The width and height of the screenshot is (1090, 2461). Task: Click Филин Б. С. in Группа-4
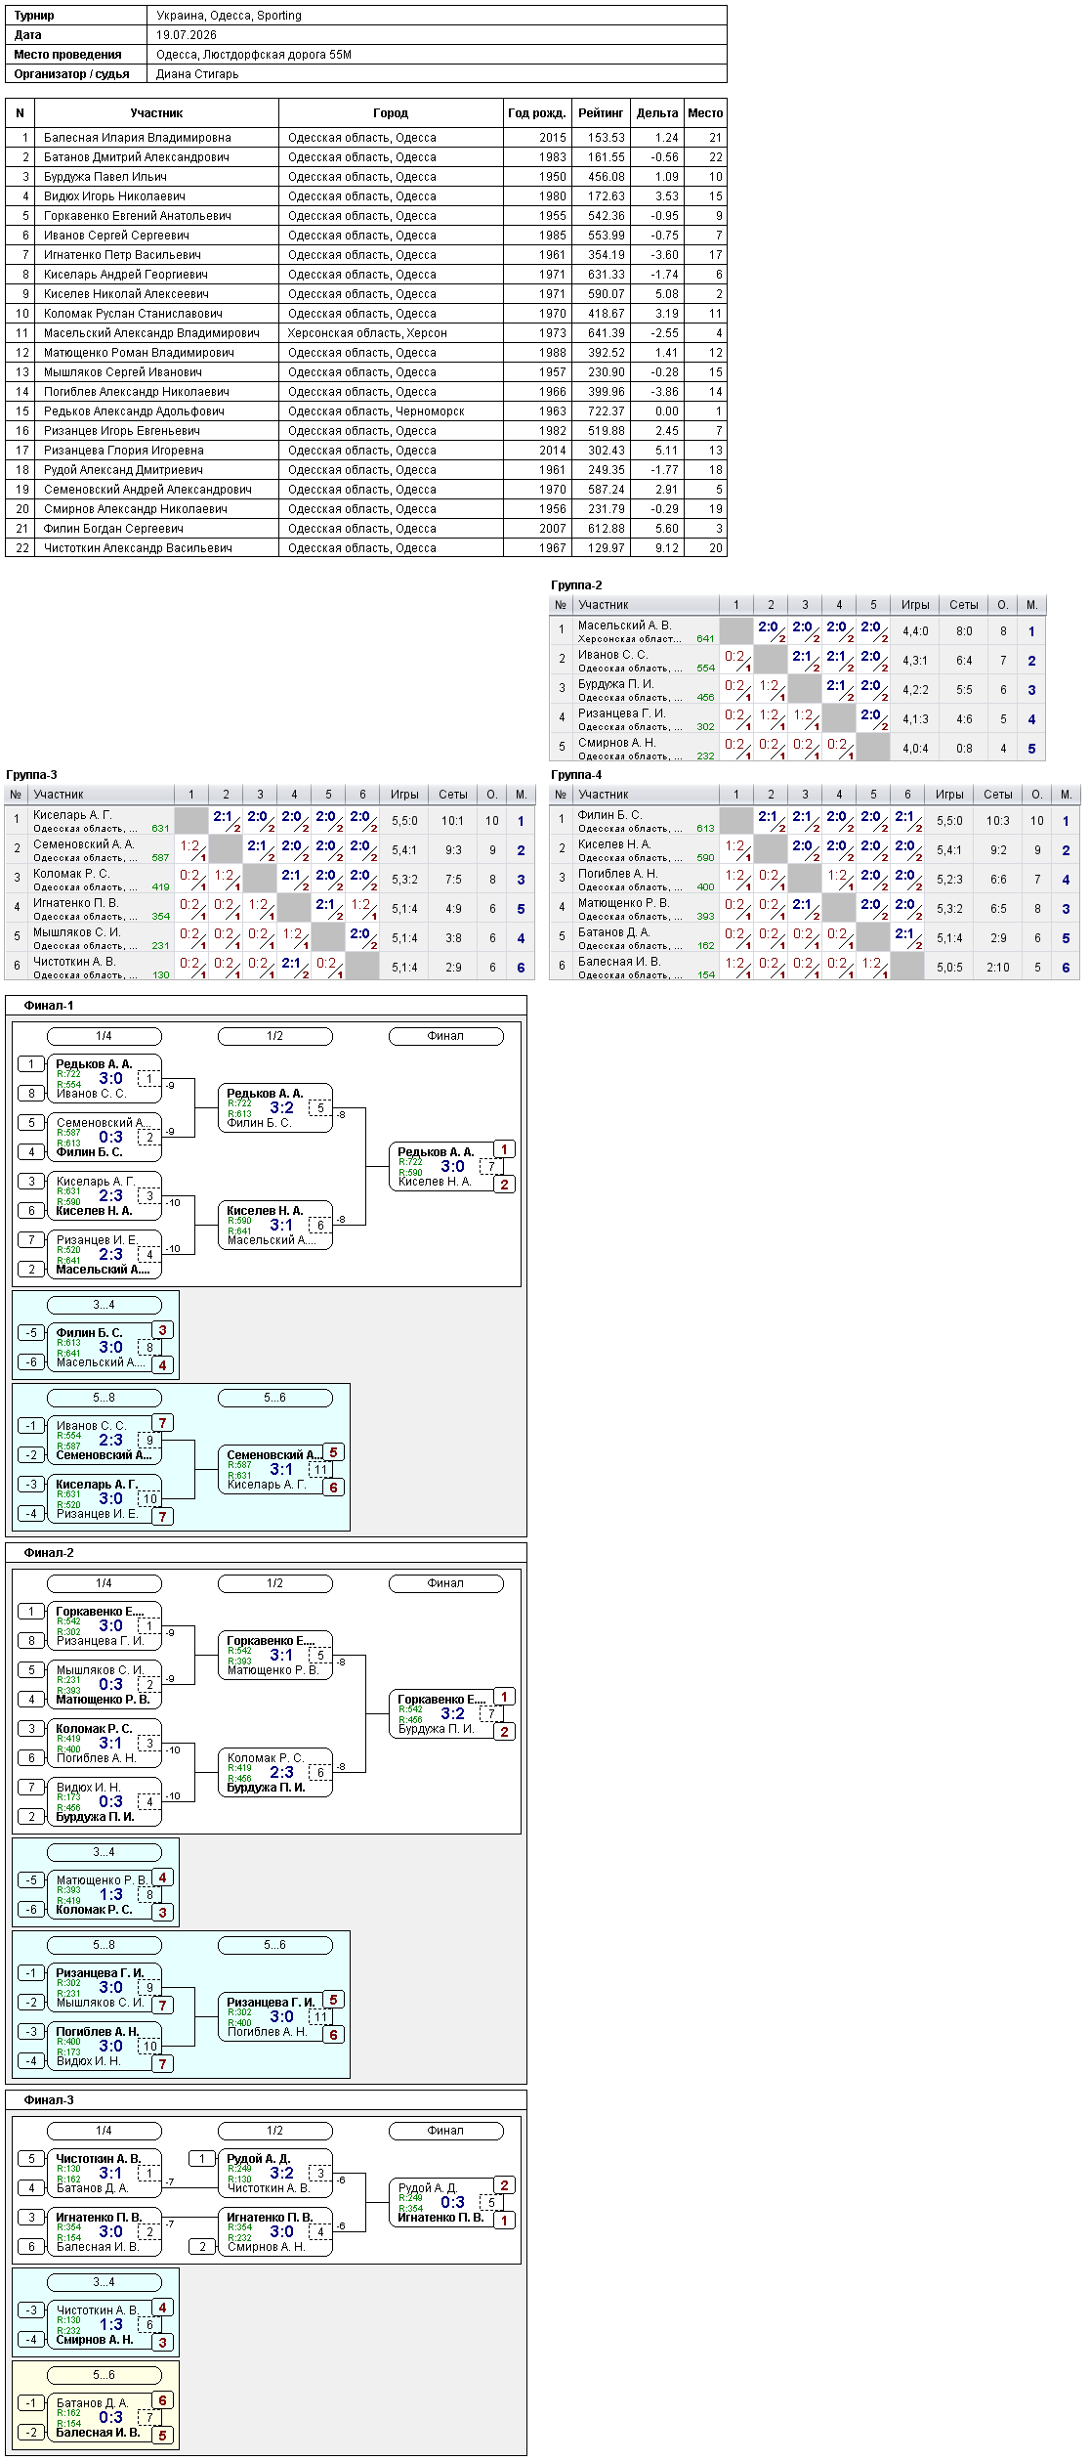click(x=609, y=815)
